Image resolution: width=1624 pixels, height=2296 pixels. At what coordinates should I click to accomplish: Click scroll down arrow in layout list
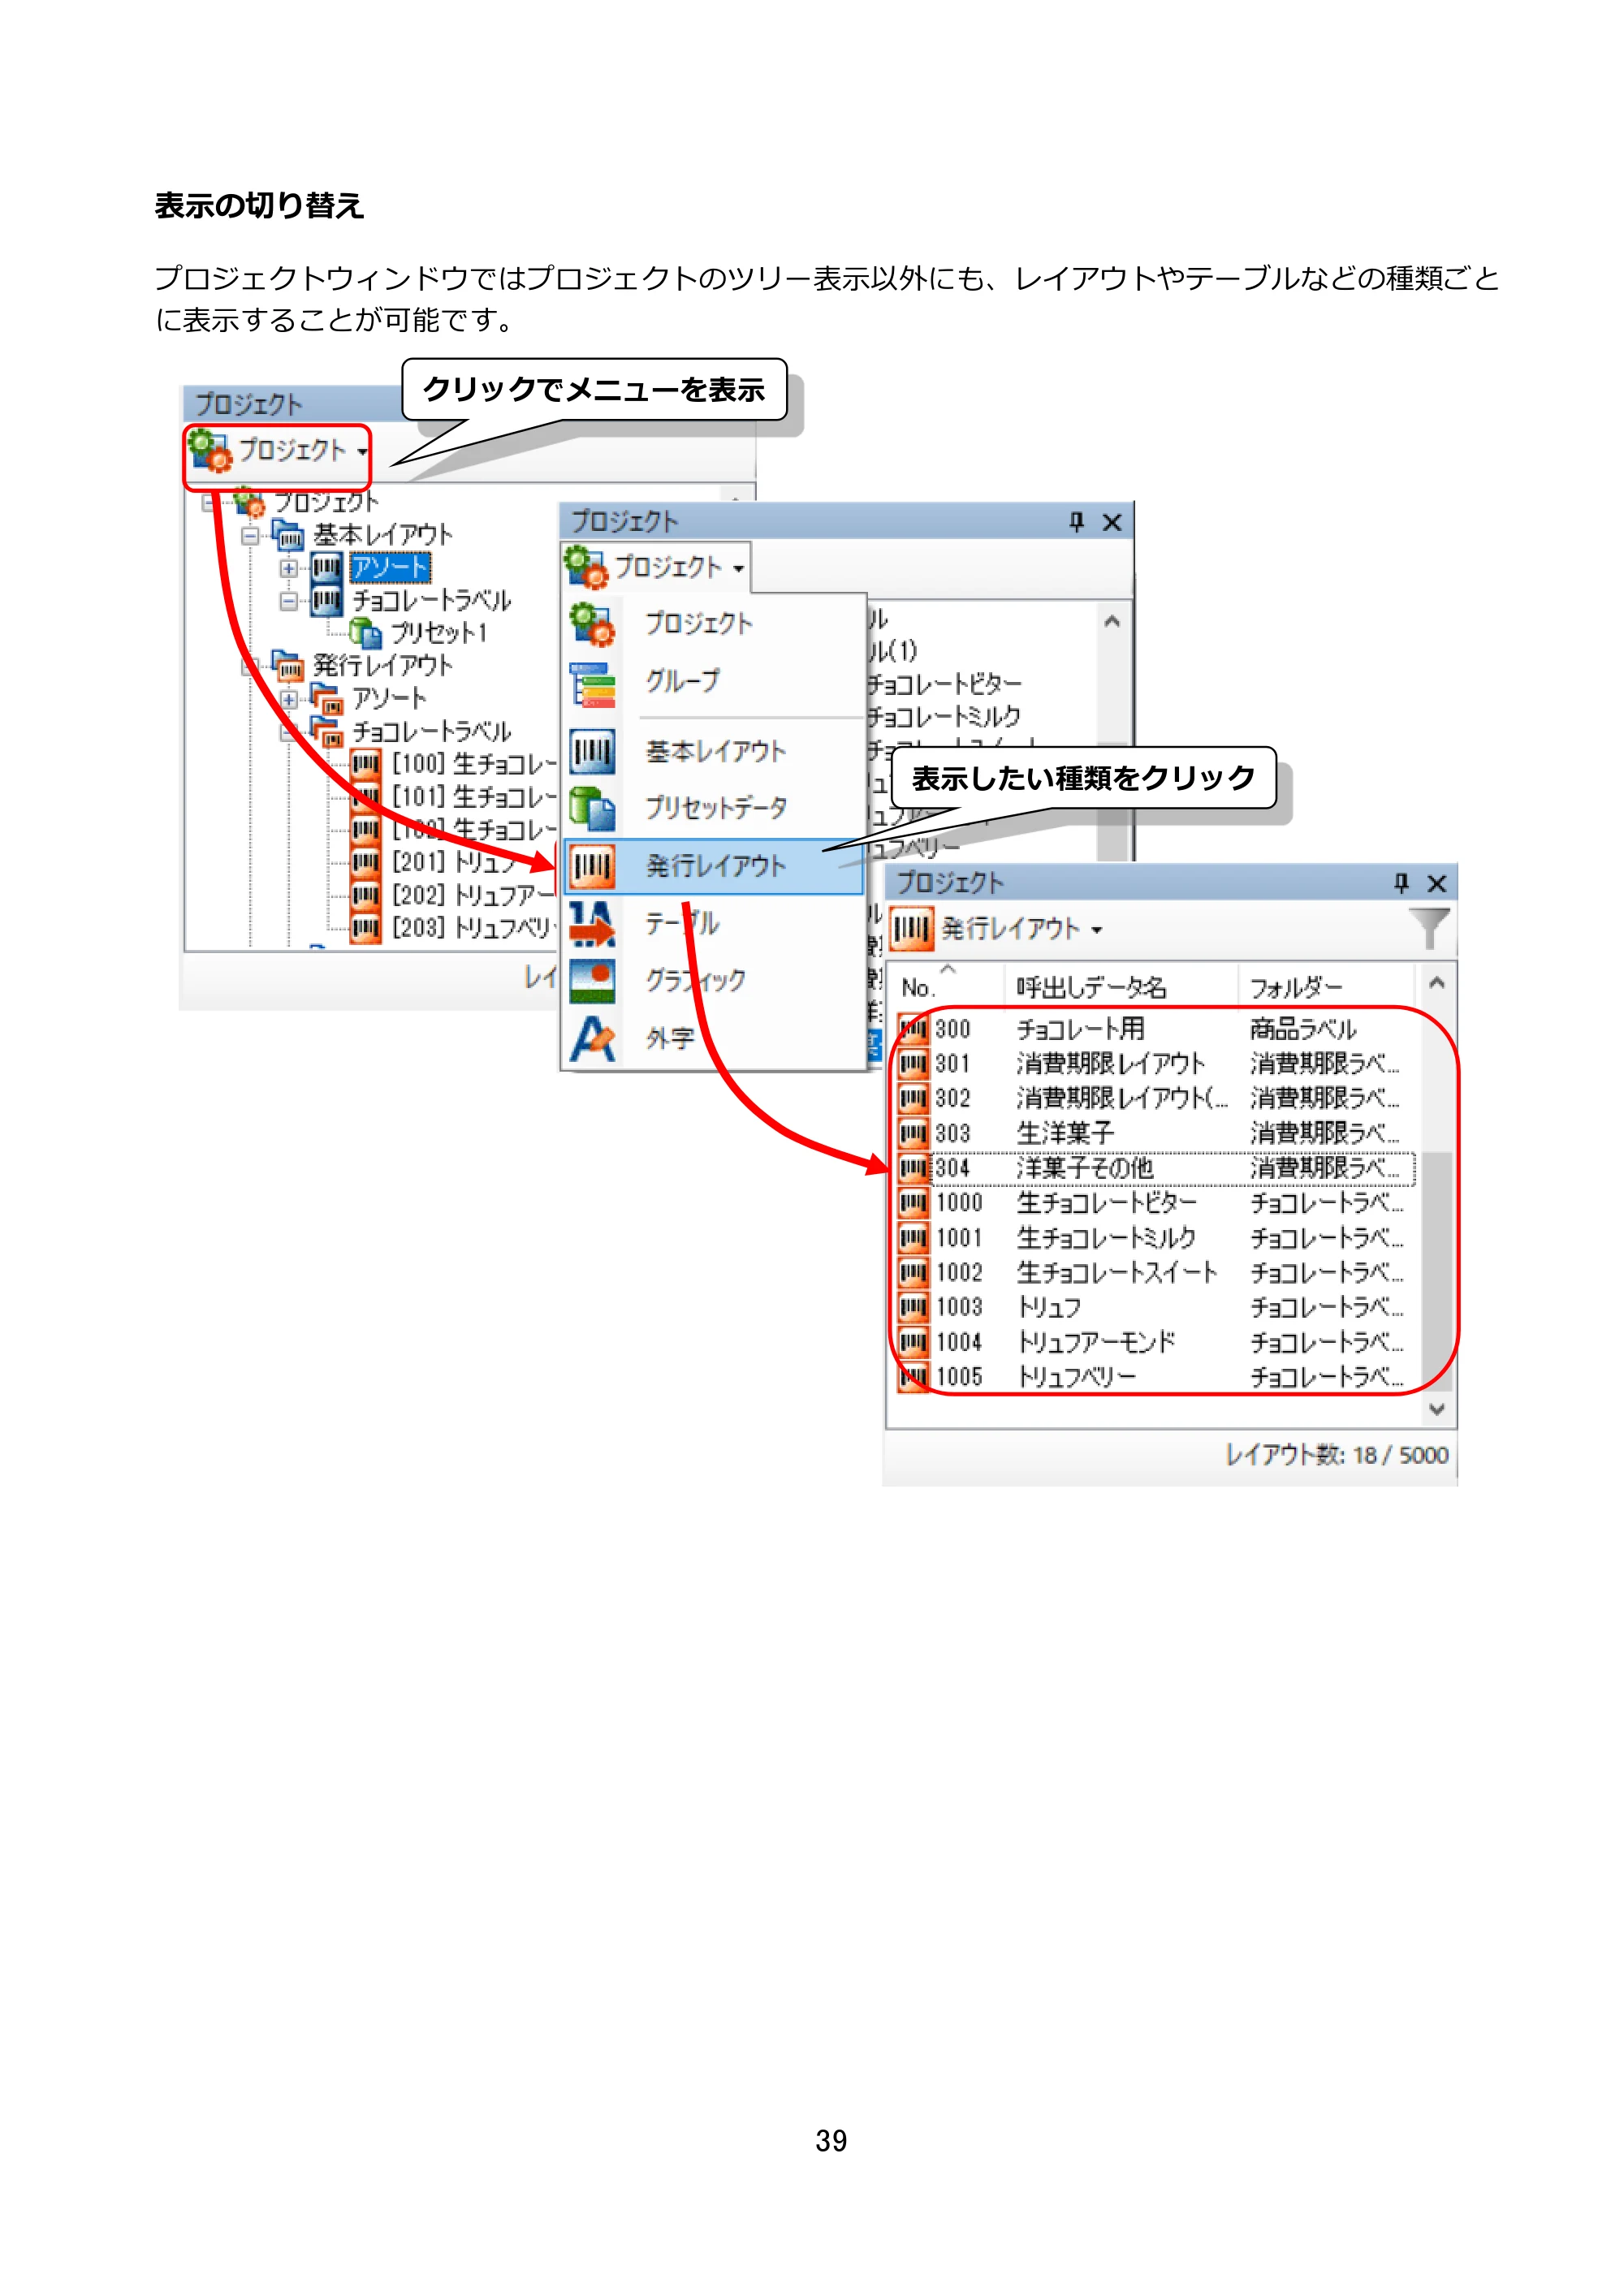tap(1437, 1409)
